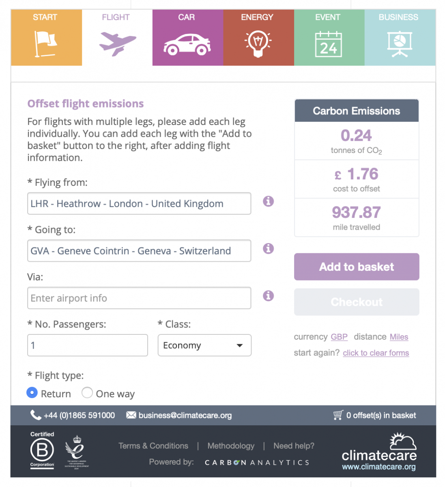This screenshot has height=487, width=445.
Task: Select the Return flight type
Action: pos(32,393)
